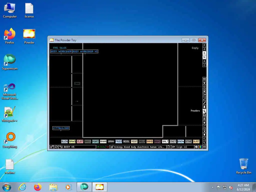Open the Solids block category icon
The height and width of the screenshot is (192, 256).
[x=204, y=115]
